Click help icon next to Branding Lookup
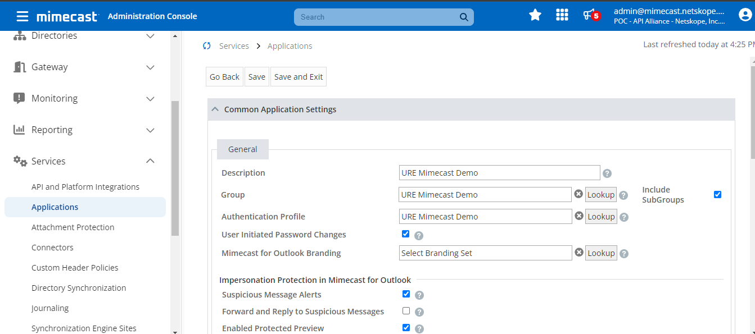 pyautogui.click(x=624, y=254)
